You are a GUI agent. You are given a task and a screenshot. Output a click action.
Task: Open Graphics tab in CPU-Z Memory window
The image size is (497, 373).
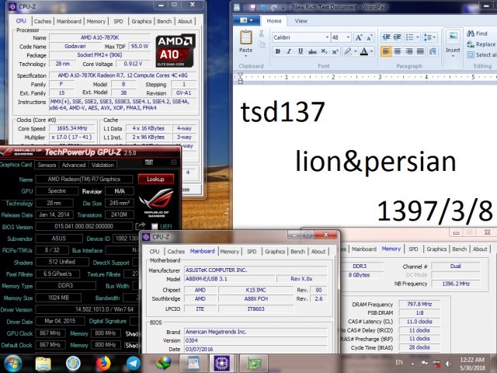(x=436, y=249)
